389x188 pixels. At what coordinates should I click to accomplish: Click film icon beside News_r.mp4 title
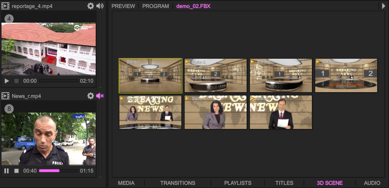[5, 96]
